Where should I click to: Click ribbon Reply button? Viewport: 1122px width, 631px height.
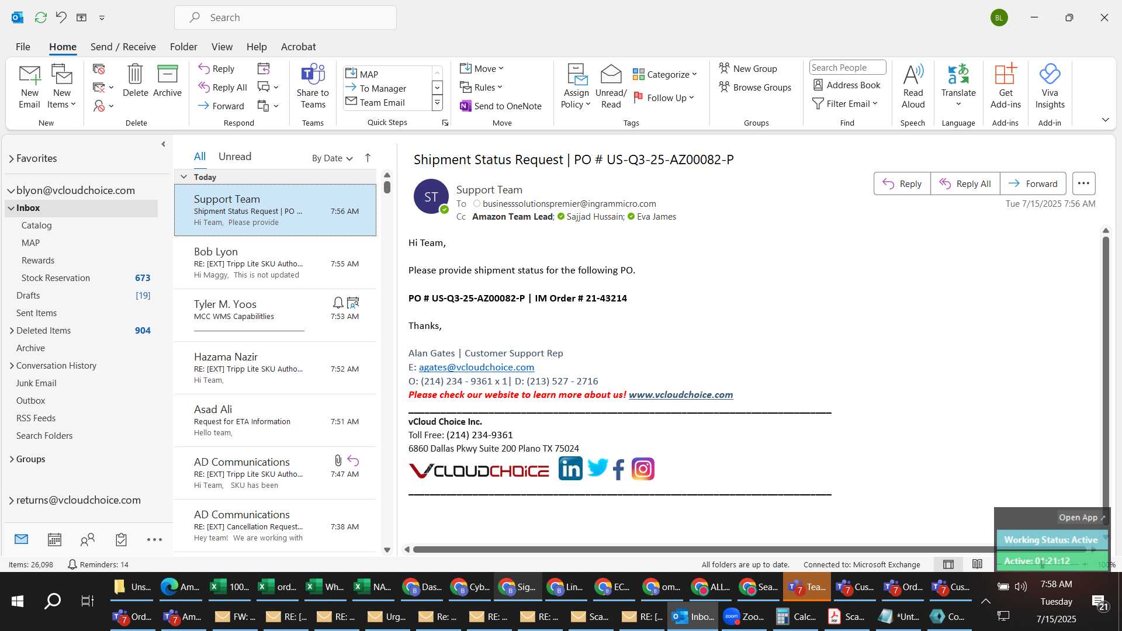click(216, 68)
